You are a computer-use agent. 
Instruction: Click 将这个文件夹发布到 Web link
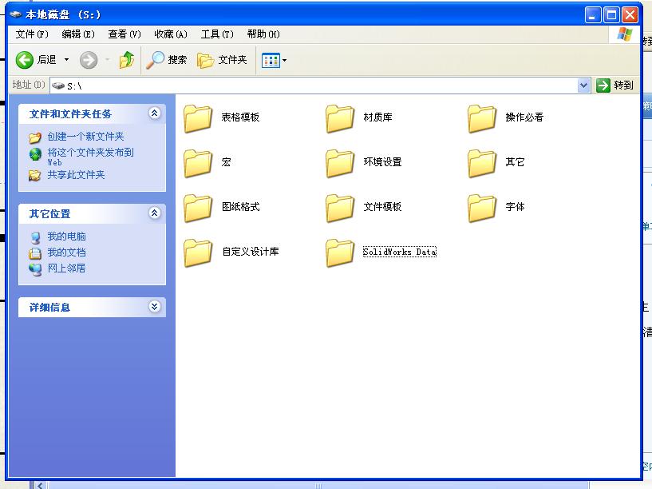[91, 157]
